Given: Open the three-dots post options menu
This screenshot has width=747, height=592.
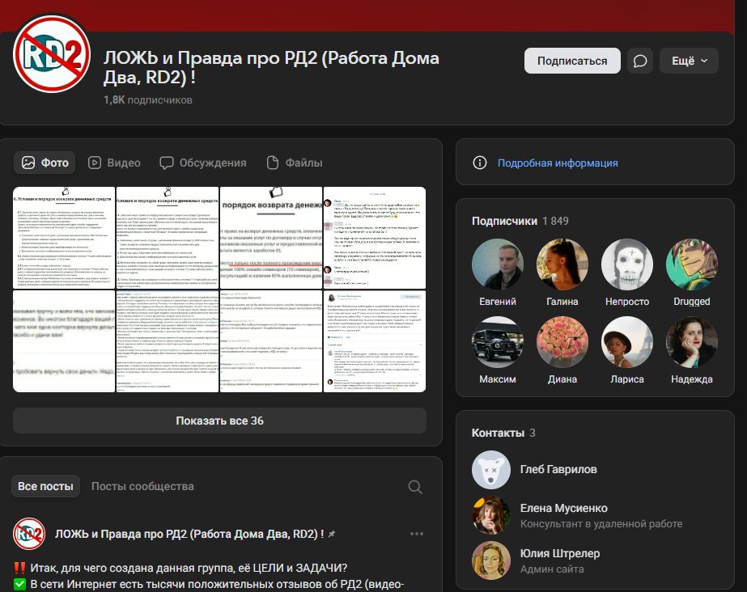Looking at the screenshot, I should pos(417,534).
